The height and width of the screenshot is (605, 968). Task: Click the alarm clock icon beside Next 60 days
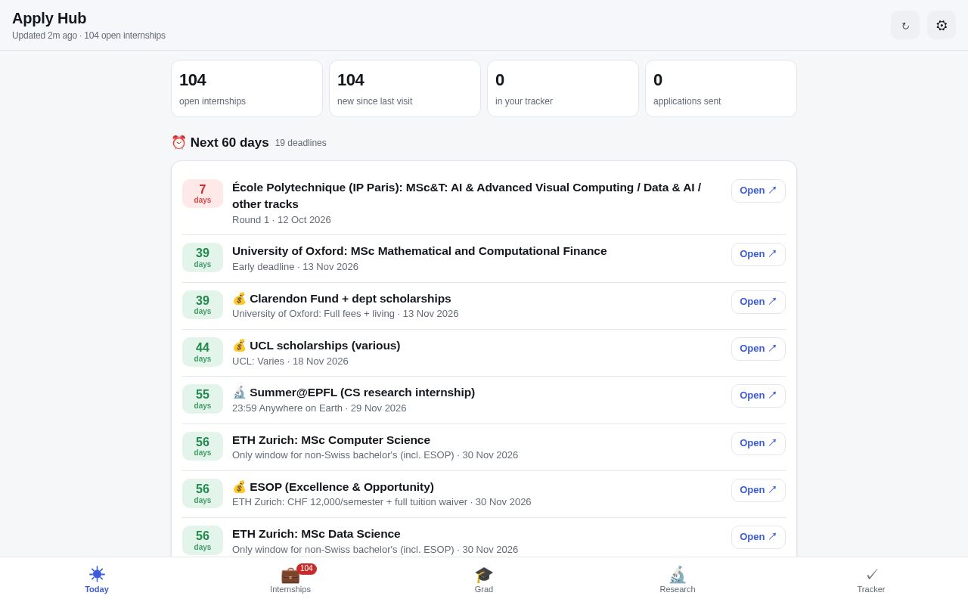pos(178,142)
